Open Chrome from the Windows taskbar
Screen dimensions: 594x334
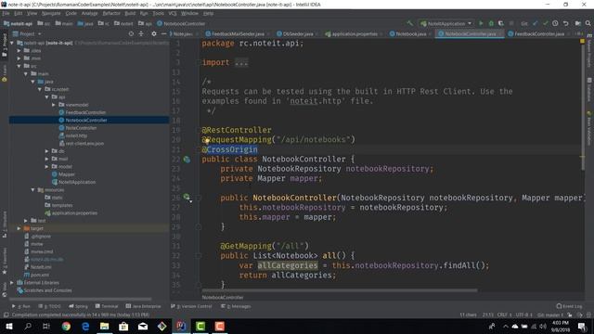pos(66,326)
